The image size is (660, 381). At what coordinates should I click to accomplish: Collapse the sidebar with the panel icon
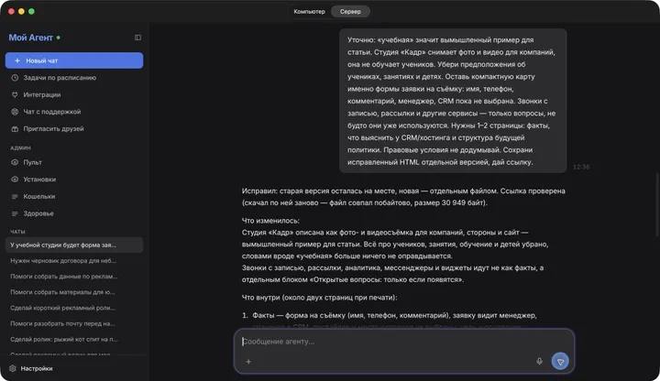pyautogui.click(x=137, y=38)
